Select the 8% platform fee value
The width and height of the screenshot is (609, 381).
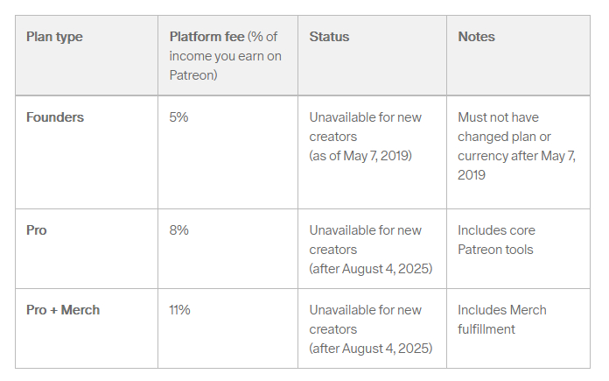pyautogui.click(x=178, y=230)
